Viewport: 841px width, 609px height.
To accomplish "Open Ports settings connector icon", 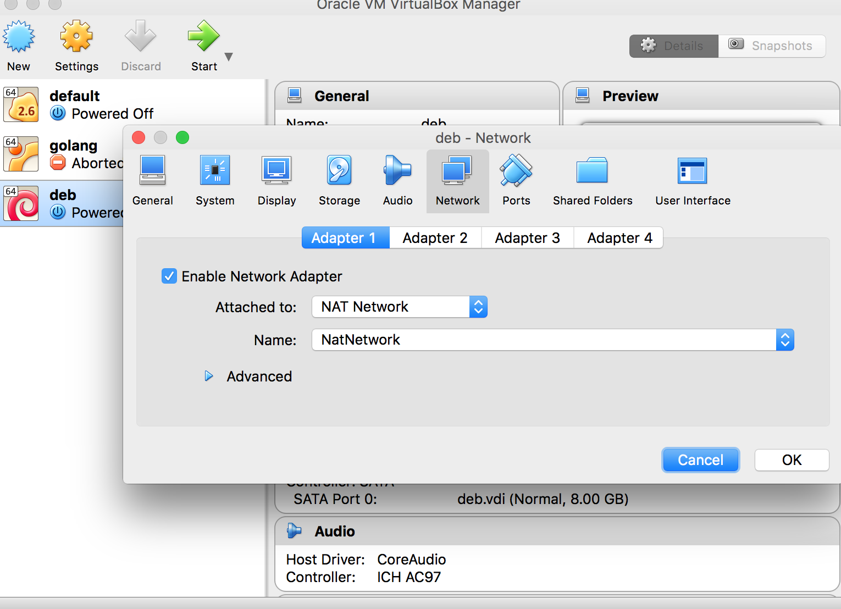I will (x=516, y=170).
